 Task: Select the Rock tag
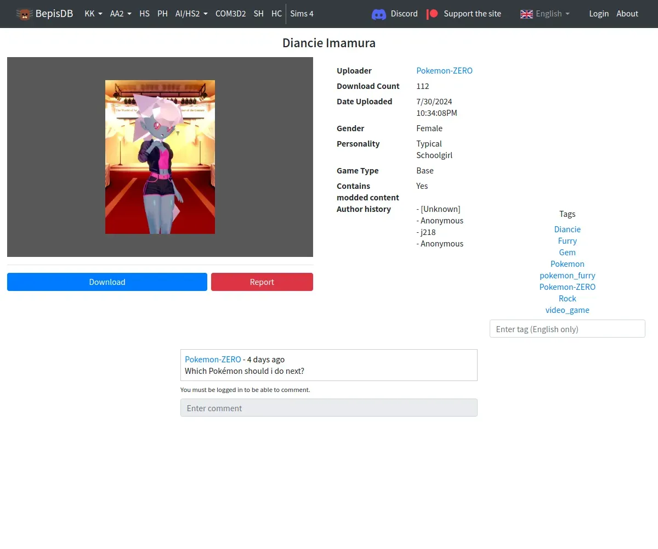pyautogui.click(x=568, y=298)
